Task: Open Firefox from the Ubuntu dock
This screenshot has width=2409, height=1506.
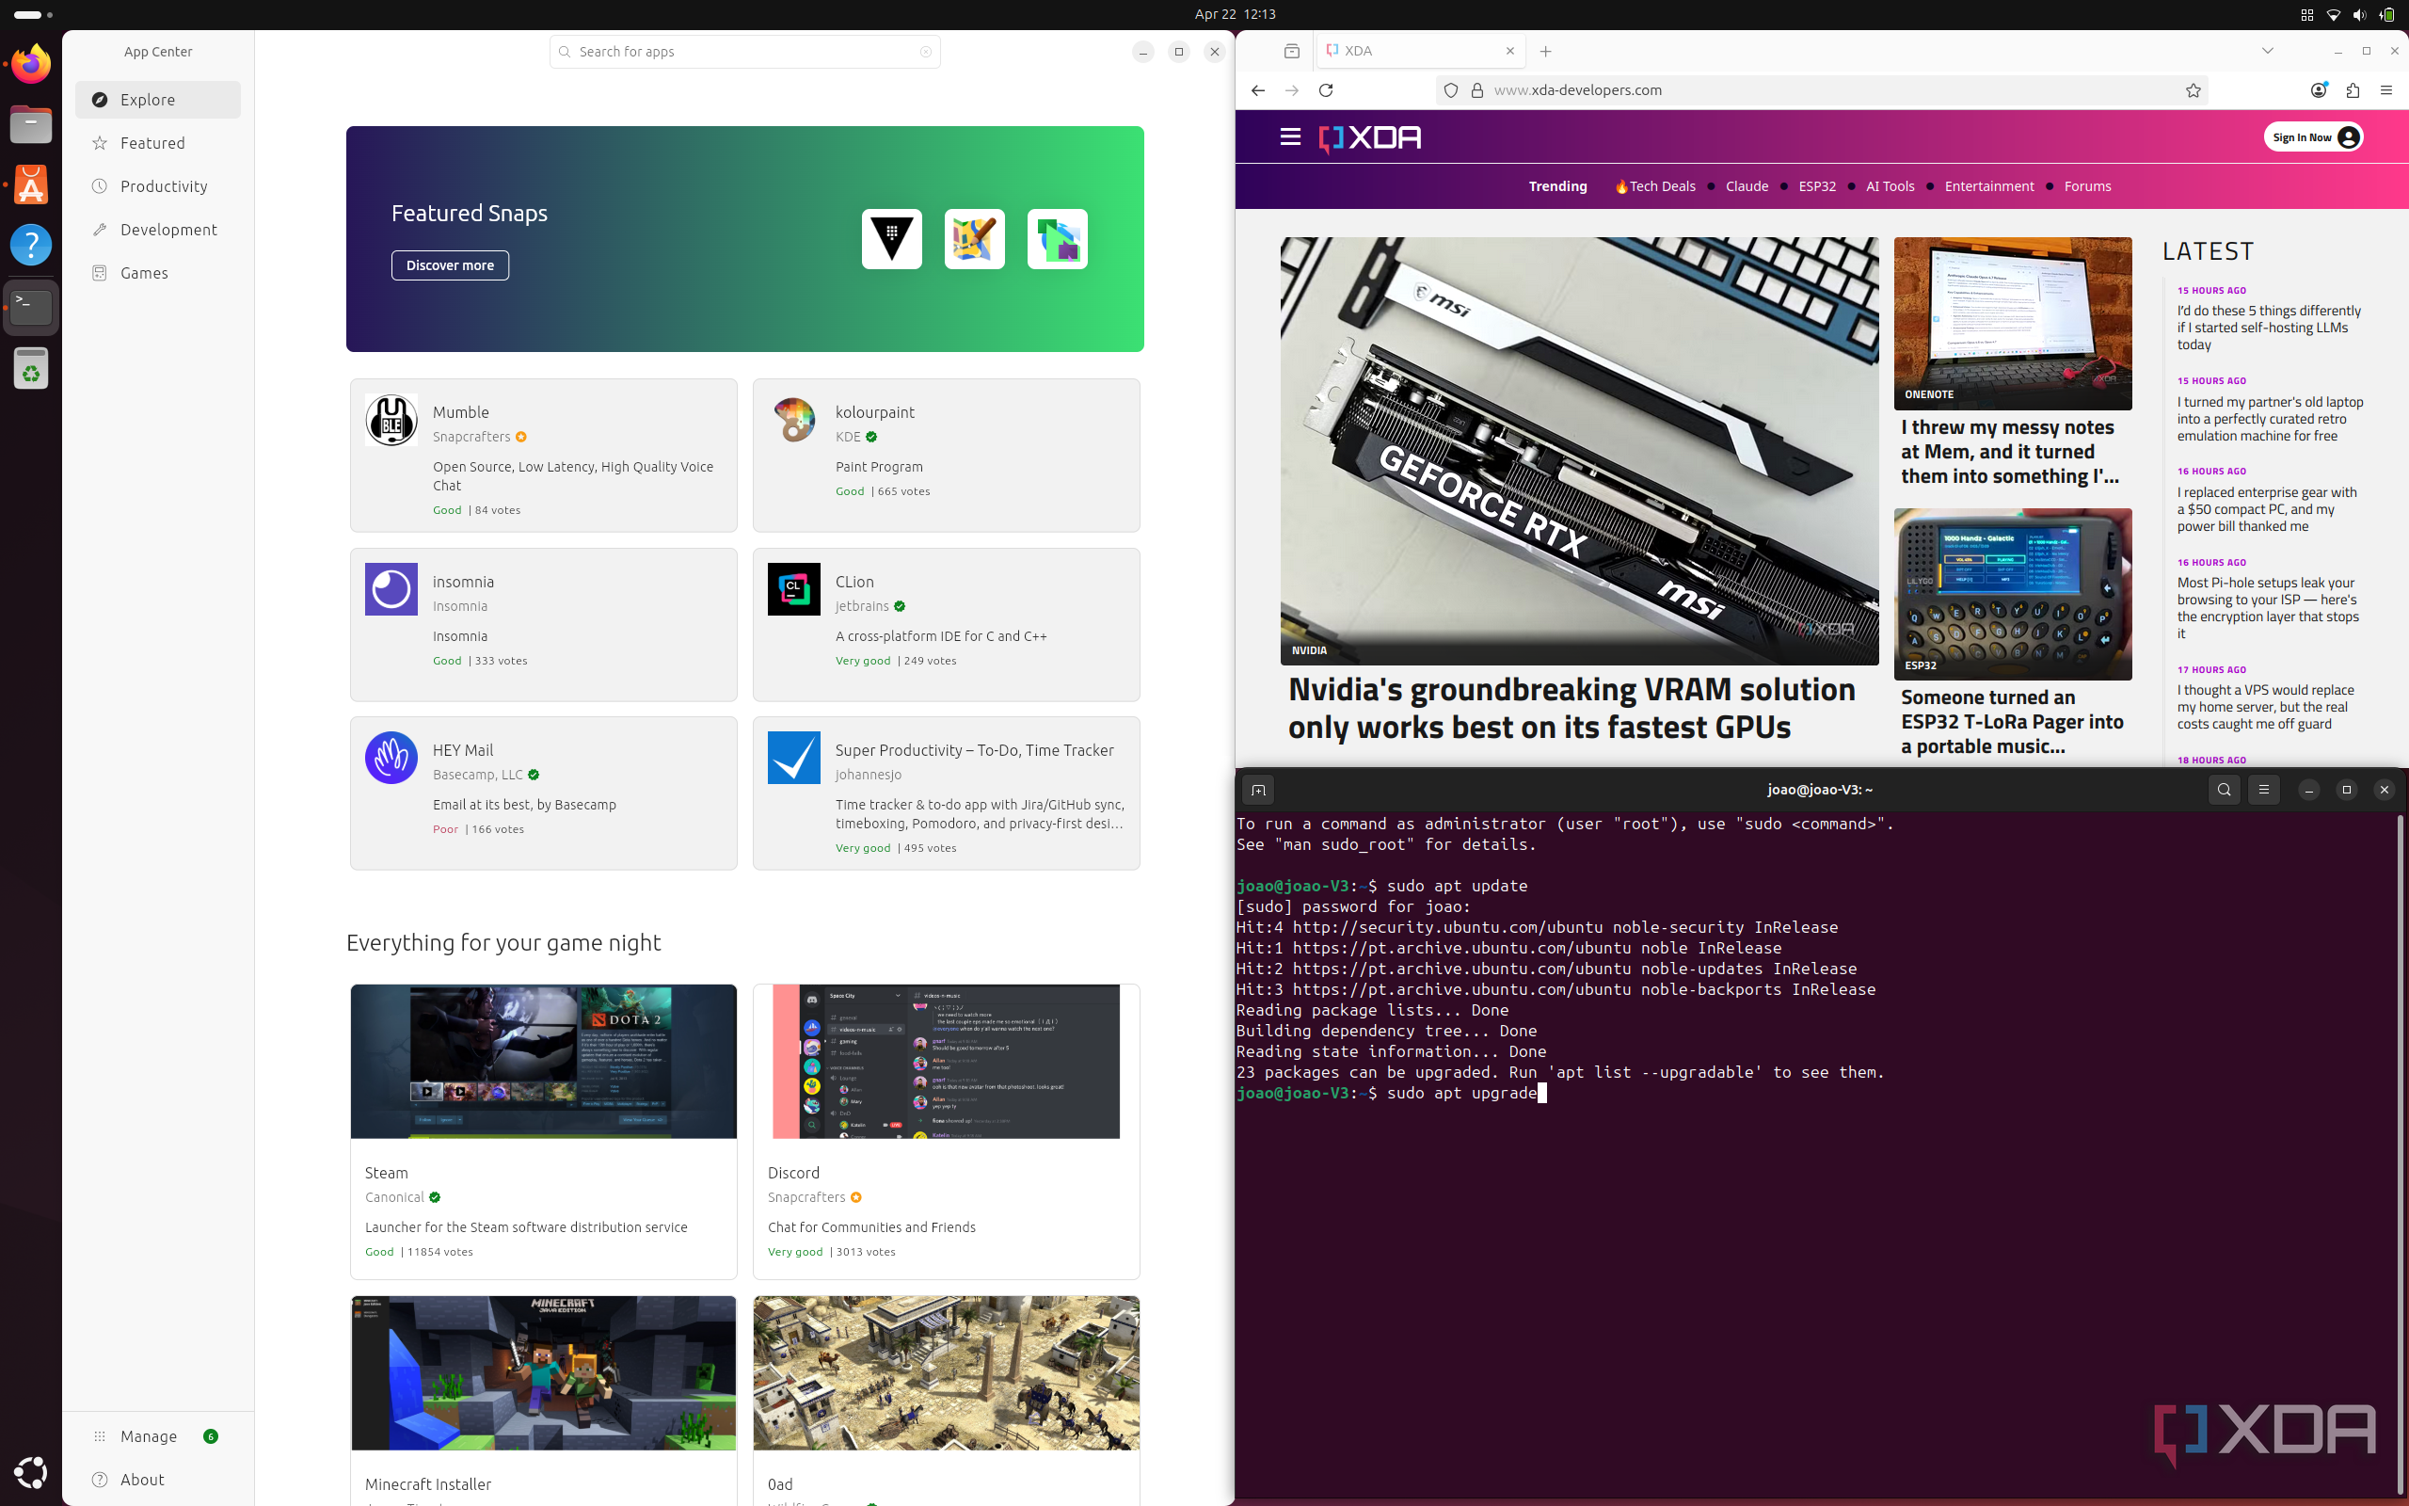Action: coord(31,65)
